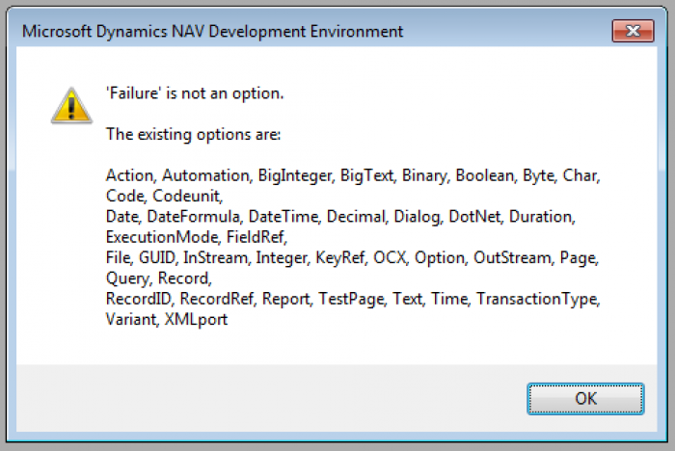This screenshot has height=451, width=675.
Task: Click the word Automation in the options list
Action: (x=205, y=175)
